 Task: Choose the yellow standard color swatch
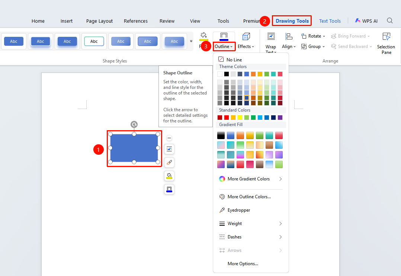(x=240, y=118)
